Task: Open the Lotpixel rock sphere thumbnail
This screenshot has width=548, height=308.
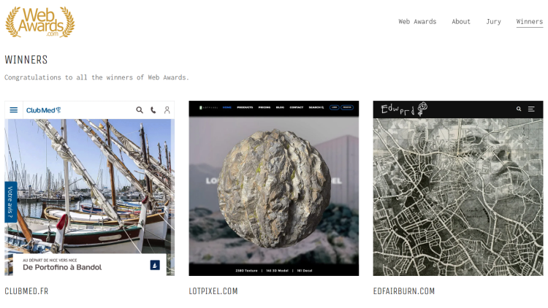Action: (x=274, y=188)
